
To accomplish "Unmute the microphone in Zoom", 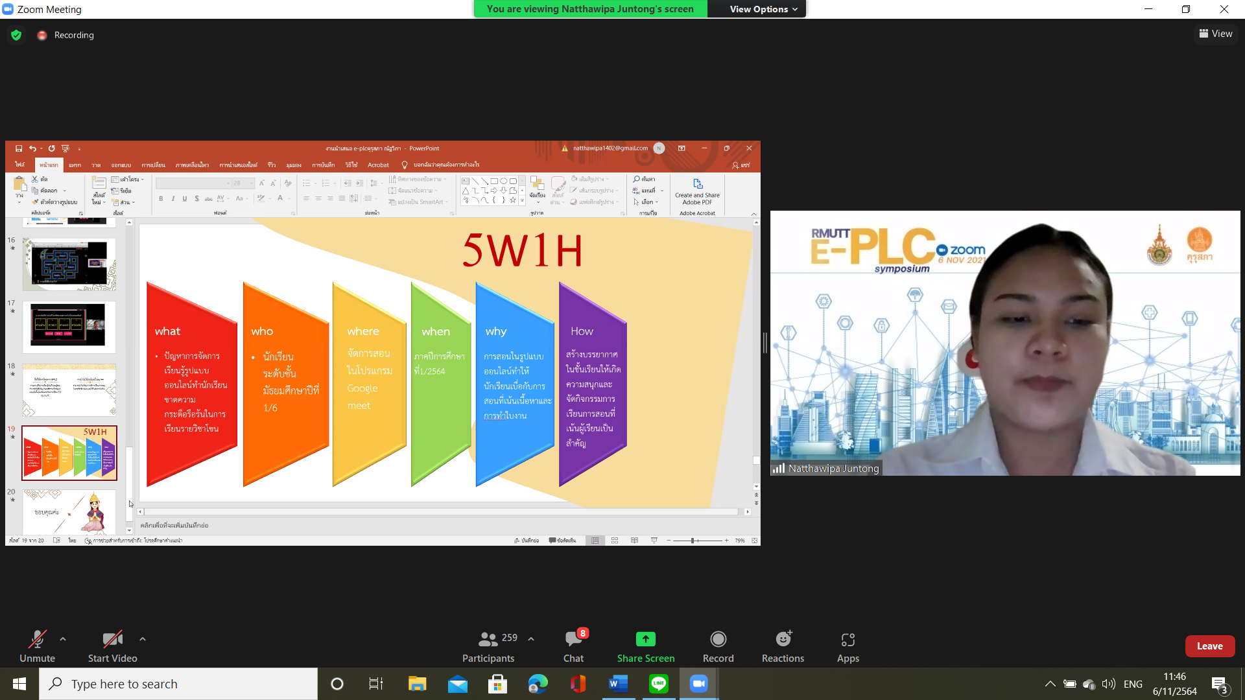I will click(37, 646).
